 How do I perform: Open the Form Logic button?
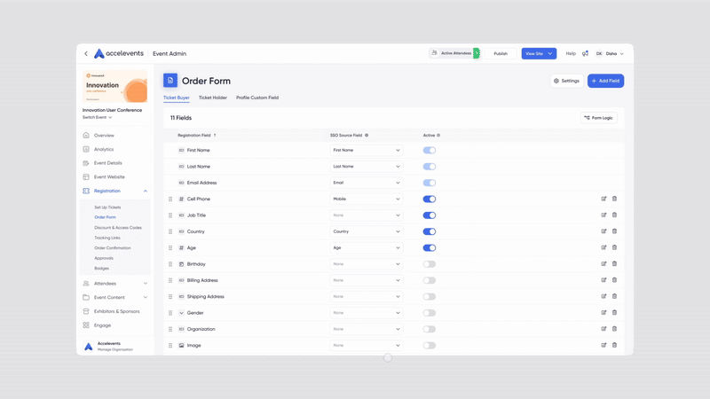[599, 118]
